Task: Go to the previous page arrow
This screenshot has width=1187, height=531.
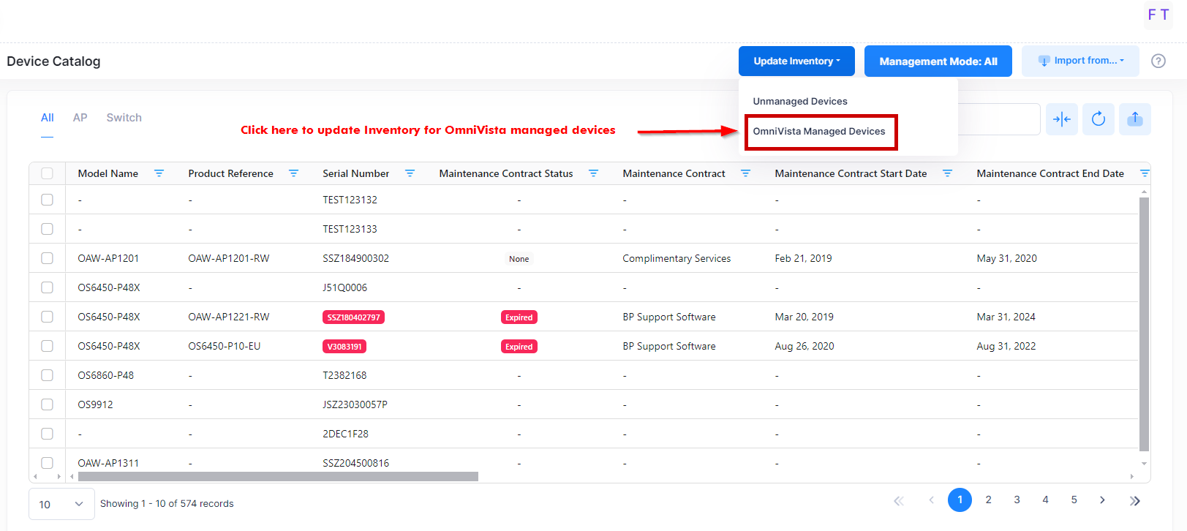Action: 931,500
